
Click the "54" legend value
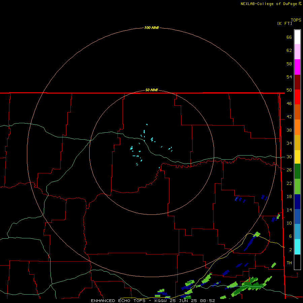click(289, 77)
